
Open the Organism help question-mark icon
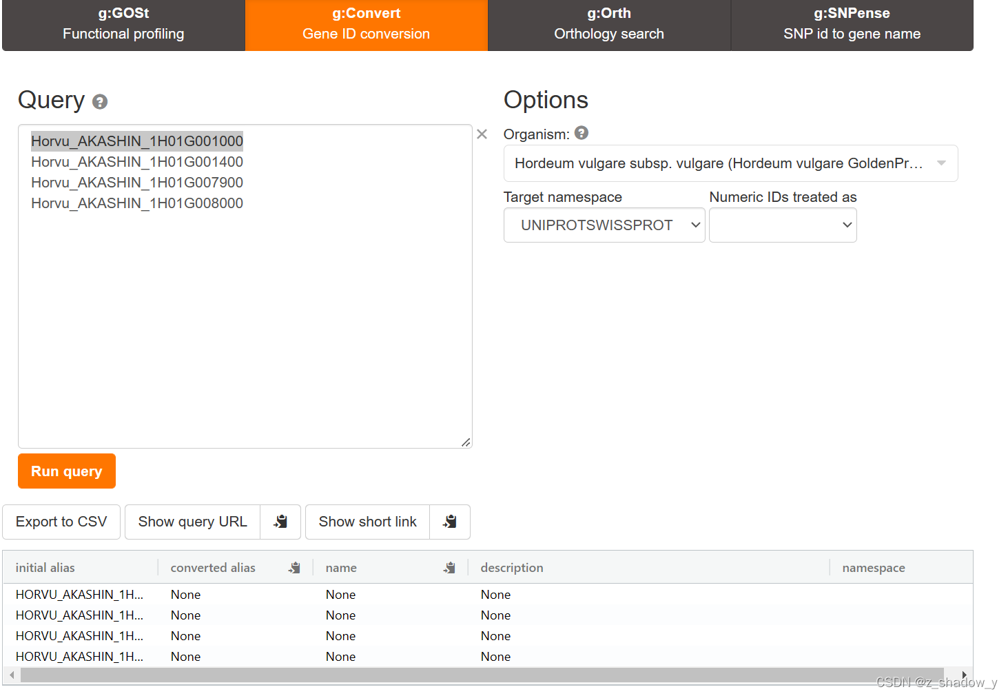pos(582,133)
